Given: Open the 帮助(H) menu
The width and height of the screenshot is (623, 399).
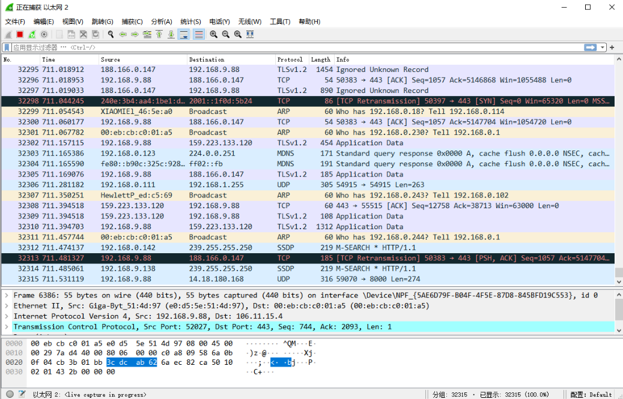Looking at the screenshot, I should pos(309,22).
